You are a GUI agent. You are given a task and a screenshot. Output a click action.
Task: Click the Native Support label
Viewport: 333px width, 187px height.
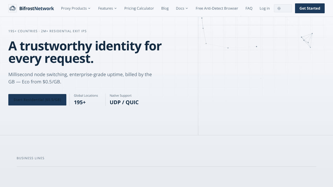pos(120,96)
